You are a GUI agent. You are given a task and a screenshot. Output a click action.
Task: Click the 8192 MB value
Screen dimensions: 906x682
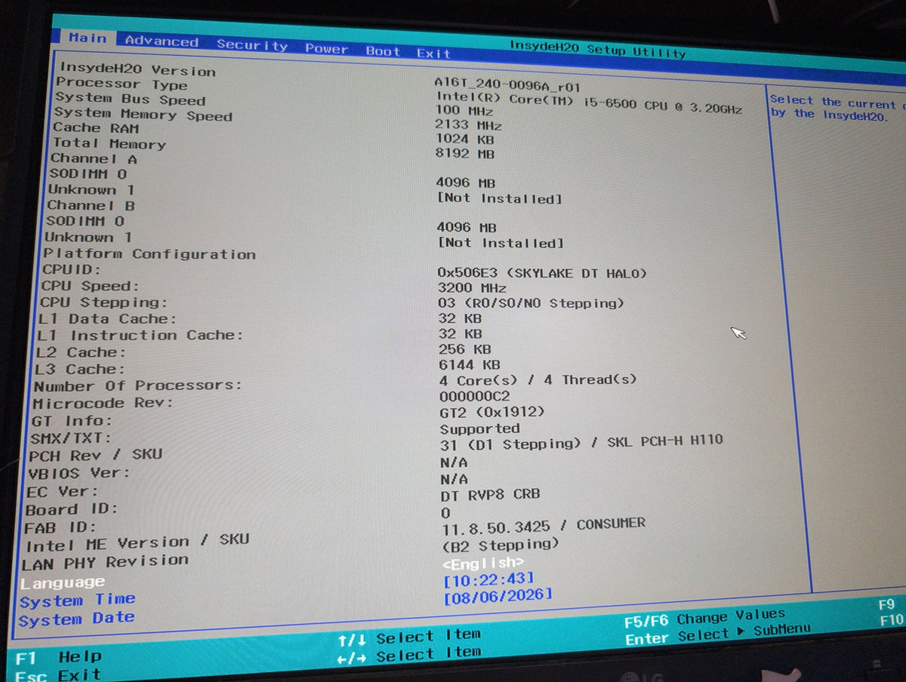point(465,153)
